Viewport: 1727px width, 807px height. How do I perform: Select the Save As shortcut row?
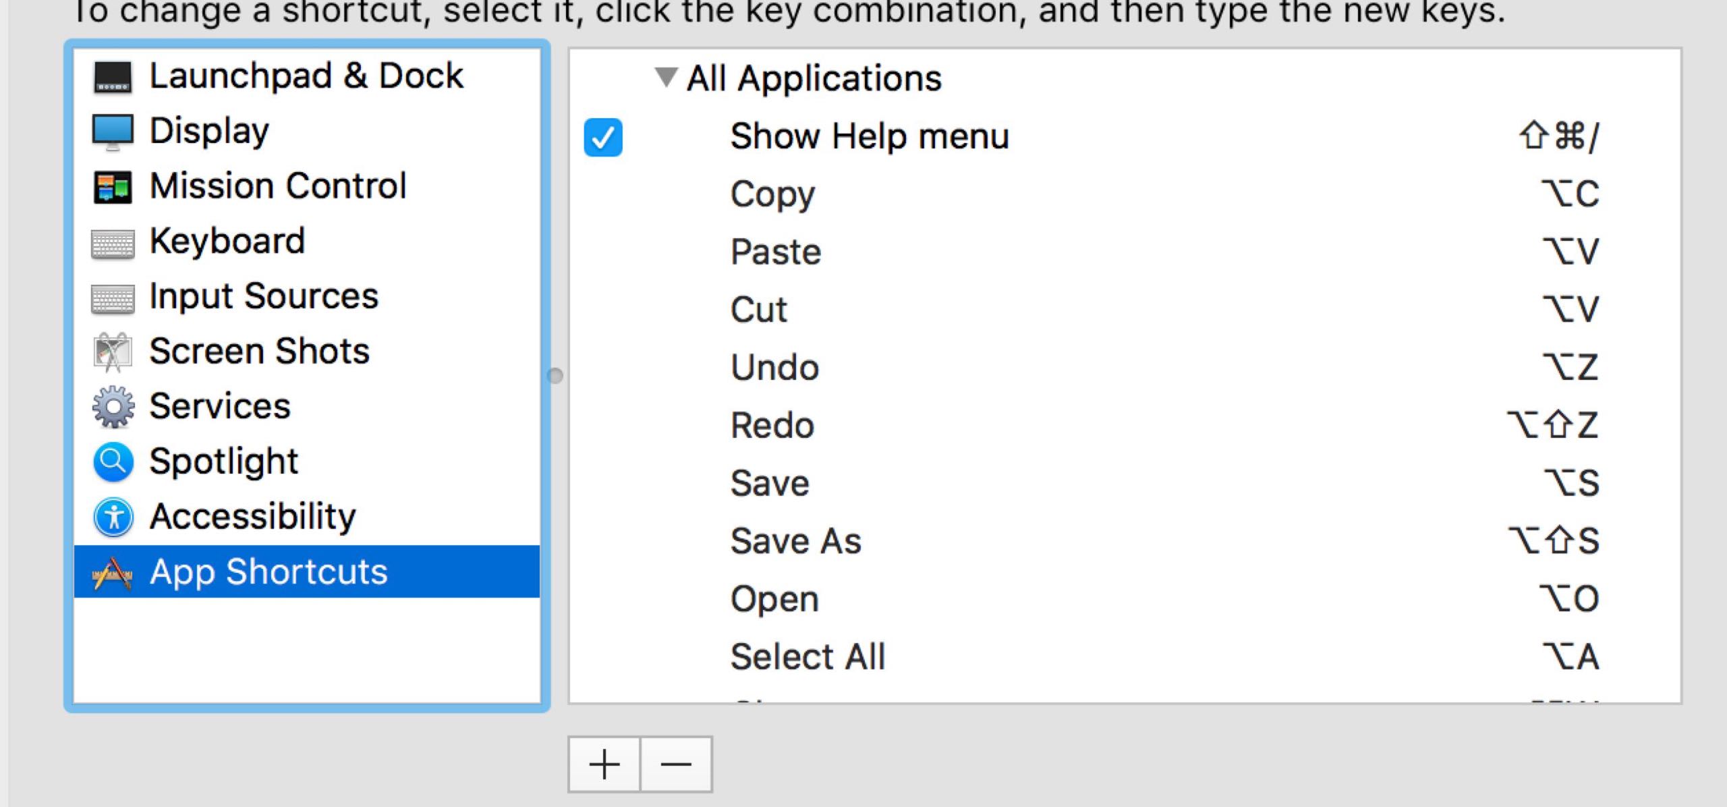click(796, 541)
